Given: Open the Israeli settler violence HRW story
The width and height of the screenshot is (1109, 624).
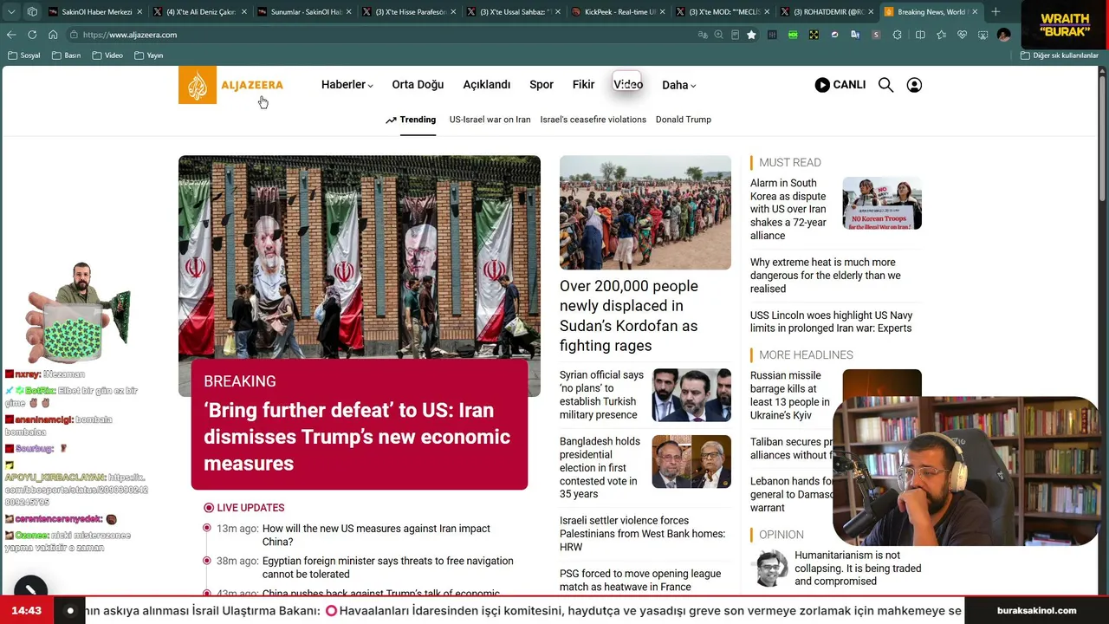Looking at the screenshot, I should click(x=642, y=534).
